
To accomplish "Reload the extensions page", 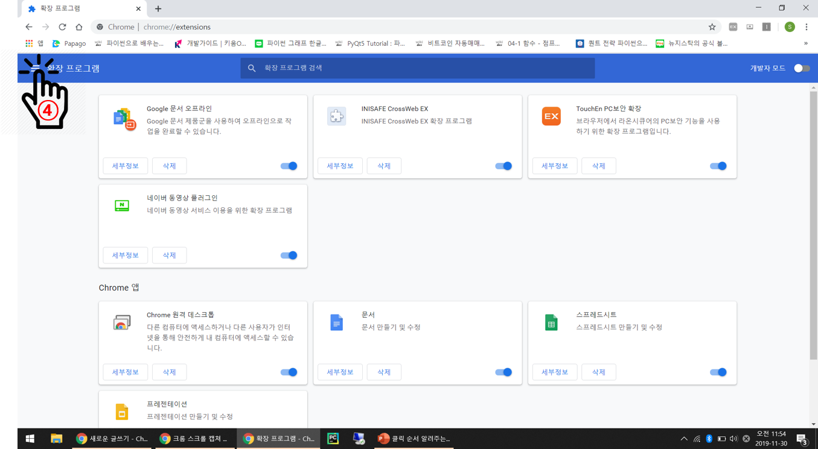I will pos(62,27).
